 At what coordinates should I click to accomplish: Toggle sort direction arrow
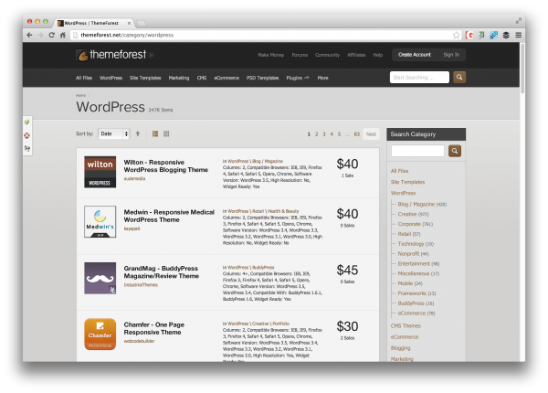138,133
